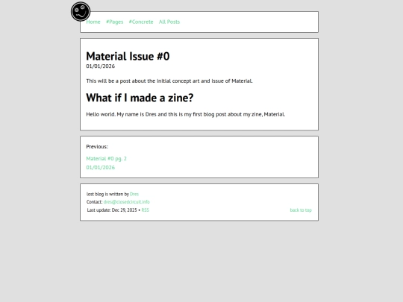Click the What if I made a zine? heading
The image size is (403, 302).
click(140, 98)
